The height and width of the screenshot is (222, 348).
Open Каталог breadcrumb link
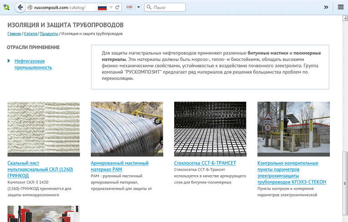click(x=31, y=34)
